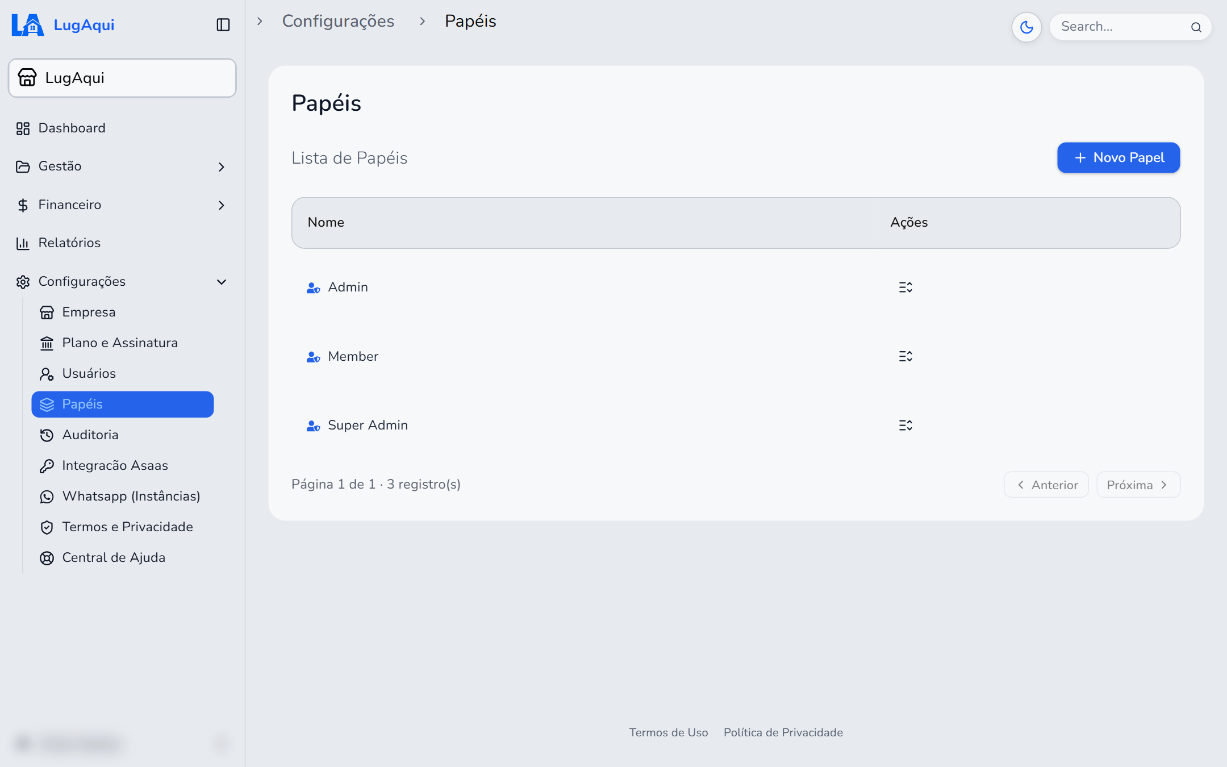Open Empresa settings

coord(122,312)
